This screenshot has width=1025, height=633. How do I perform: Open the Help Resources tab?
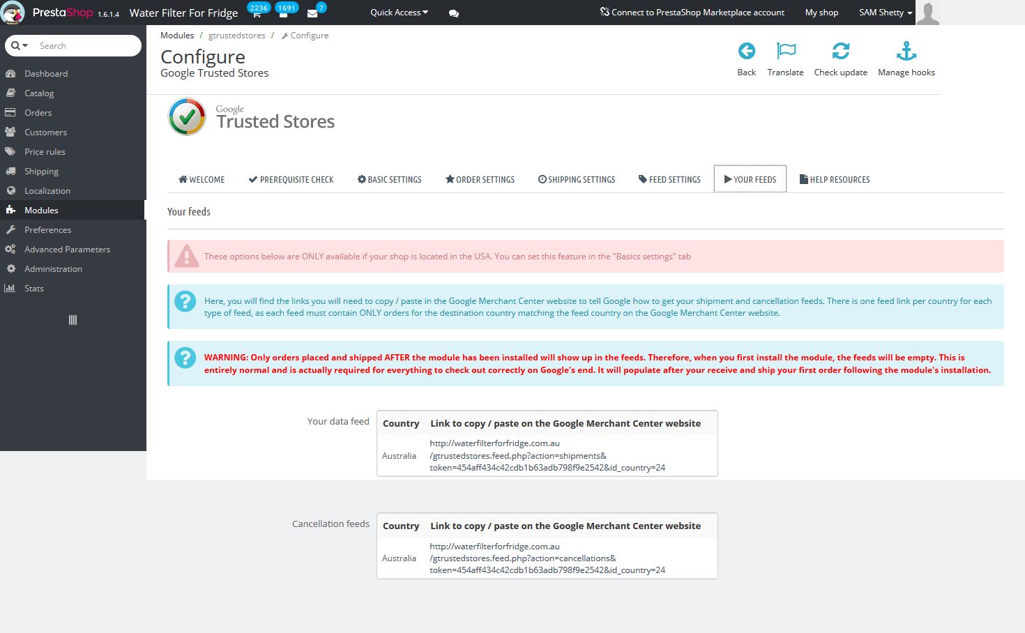tap(834, 180)
